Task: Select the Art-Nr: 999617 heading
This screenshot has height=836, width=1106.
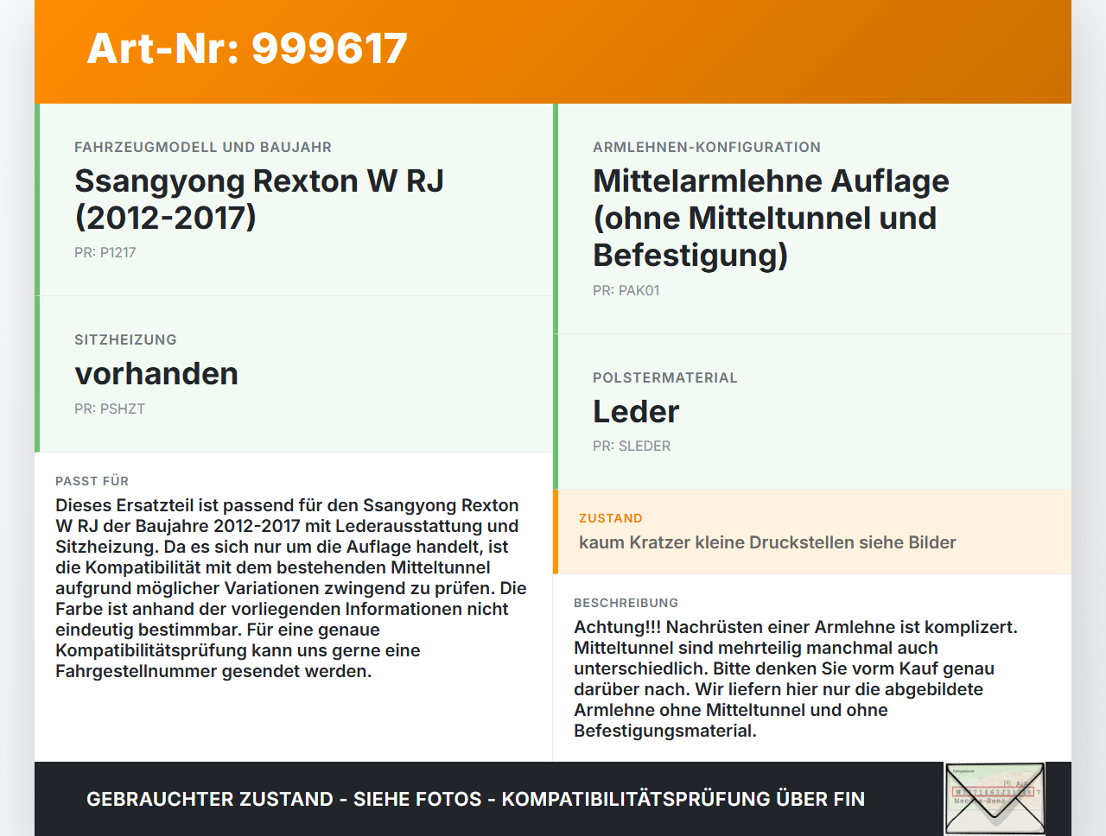Action: (247, 48)
